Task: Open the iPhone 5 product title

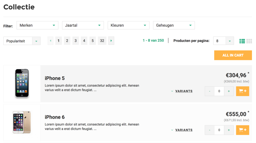Action: (x=55, y=78)
